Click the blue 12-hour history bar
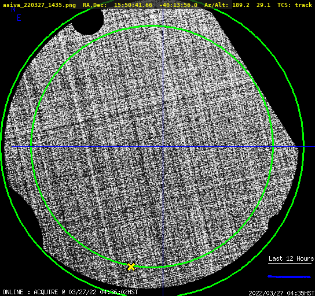Screen dimensions: 315x296 (290, 277)
